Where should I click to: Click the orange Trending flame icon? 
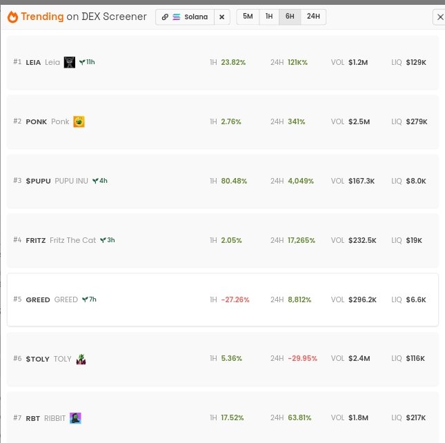coord(12,17)
